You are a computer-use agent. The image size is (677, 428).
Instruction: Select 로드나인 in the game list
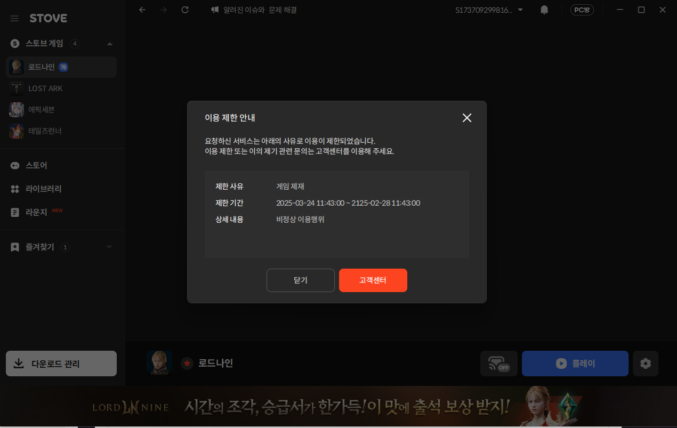pyautogui.click(x=61, y=67)
